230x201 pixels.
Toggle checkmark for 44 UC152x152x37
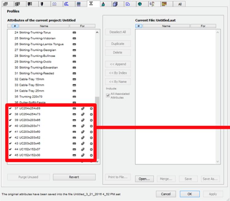pyautogui.click(x=10, y=149)
